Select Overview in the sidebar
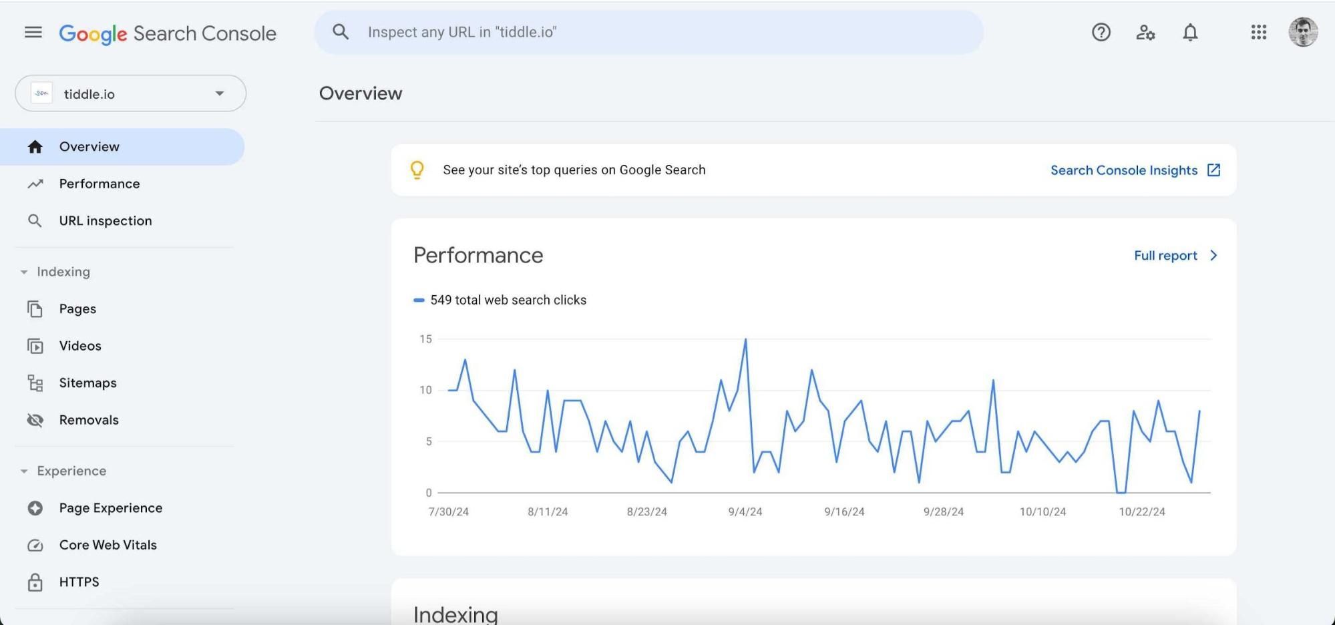1335x625 pixels. (122, 147)
